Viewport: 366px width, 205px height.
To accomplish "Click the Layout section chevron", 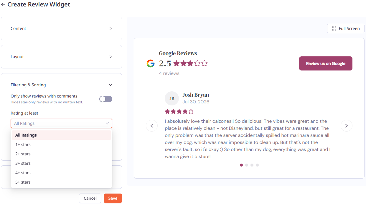I will click(111, 57).
